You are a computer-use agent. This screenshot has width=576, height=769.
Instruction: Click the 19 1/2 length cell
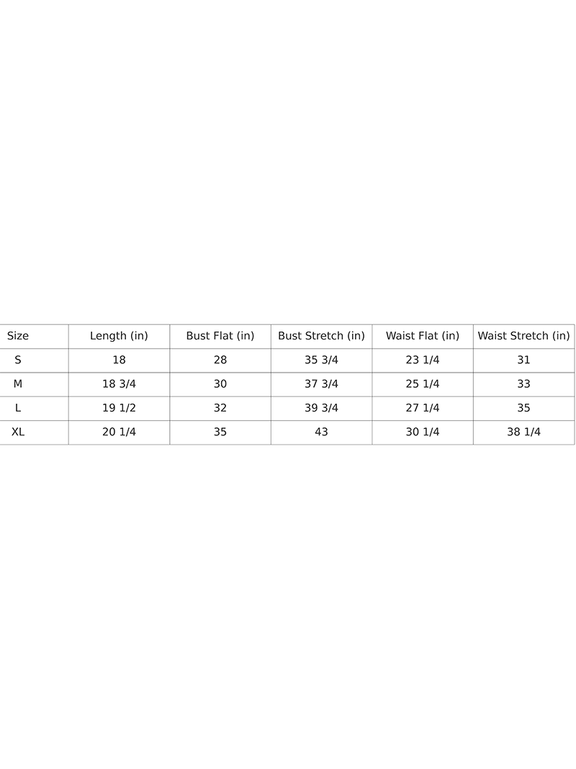[x=119, y=408]
